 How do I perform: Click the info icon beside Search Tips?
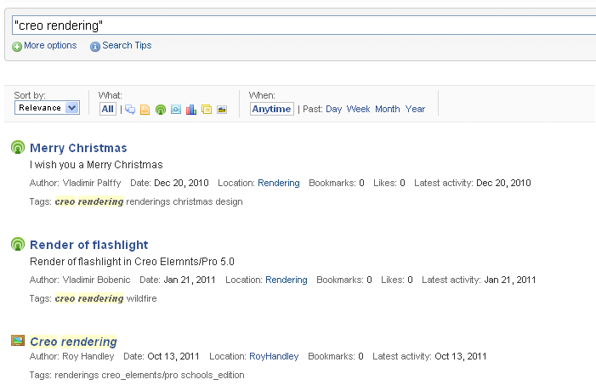(95, 47)
